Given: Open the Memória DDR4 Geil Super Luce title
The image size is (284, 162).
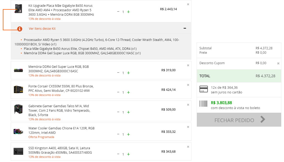Looking at the screenshot, I should point(58,69).
